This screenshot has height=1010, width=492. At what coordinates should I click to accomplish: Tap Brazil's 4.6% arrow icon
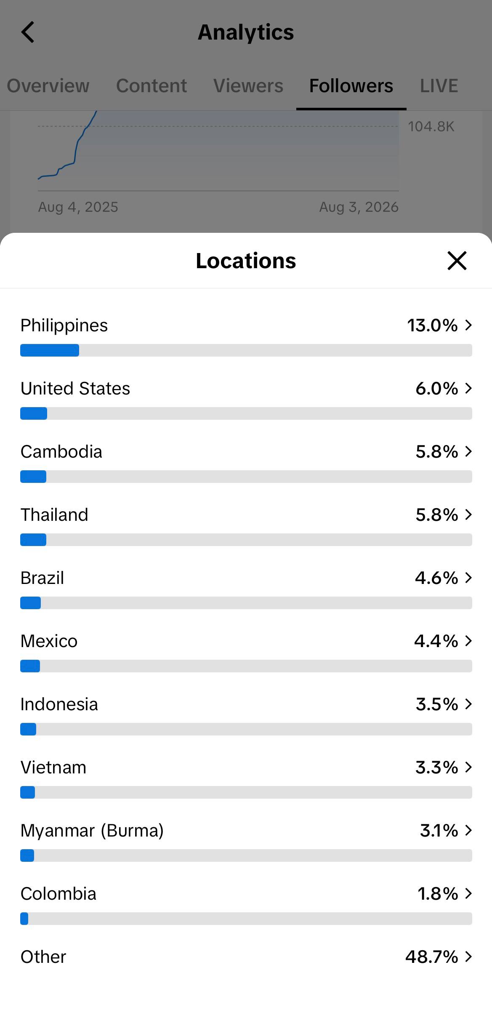(468, 578)
